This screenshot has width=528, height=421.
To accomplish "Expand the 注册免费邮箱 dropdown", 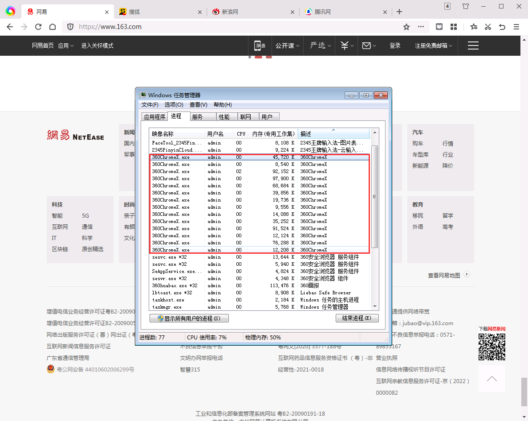I will 433,45.
